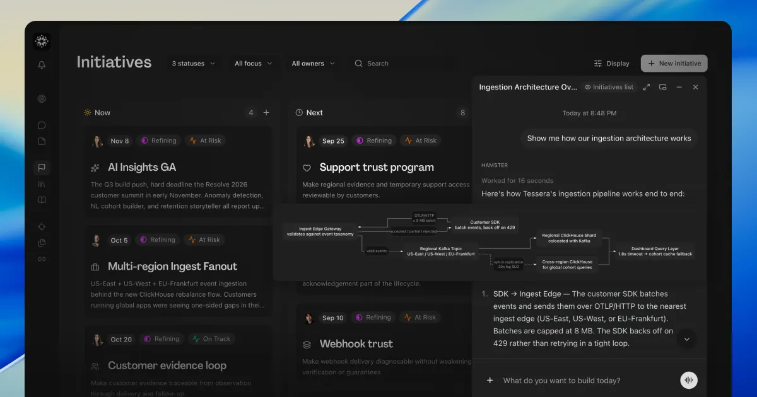Click the New initiative button
The height and width of the screenshot is (397, 757).
click(x=674, y=64)
